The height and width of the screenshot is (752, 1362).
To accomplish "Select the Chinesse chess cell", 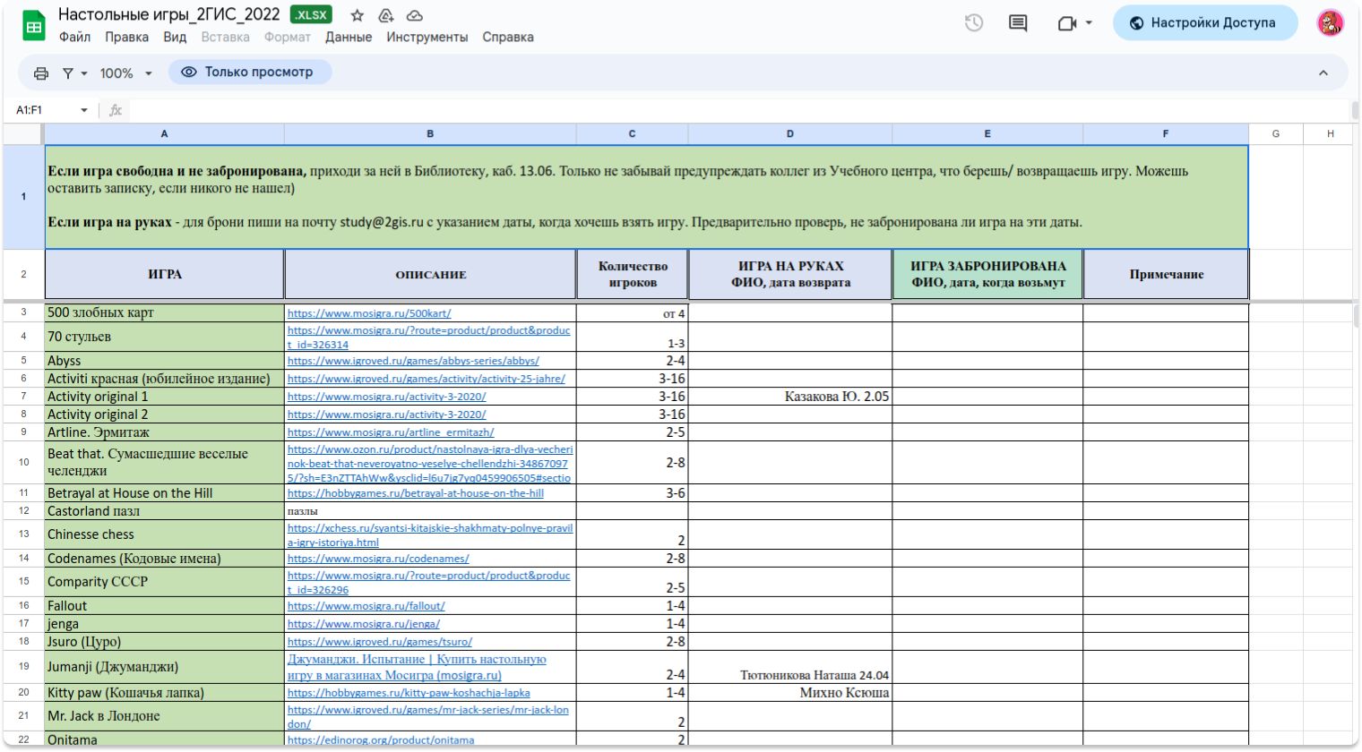I will [165, 534].
